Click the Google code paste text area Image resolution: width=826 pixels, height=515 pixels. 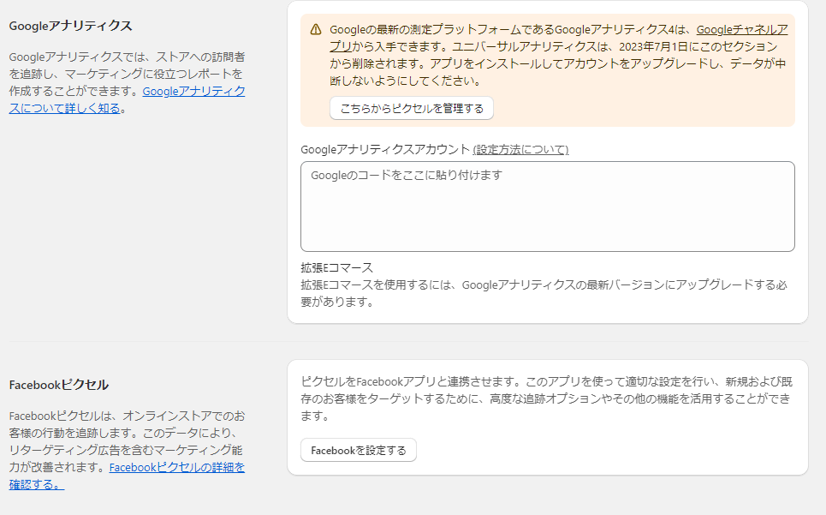click(x=547, y=207)
